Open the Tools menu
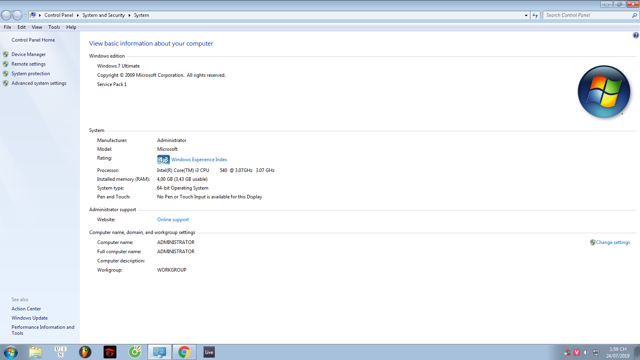This screenshot has height=360, width=640. [x=54, y=27]
